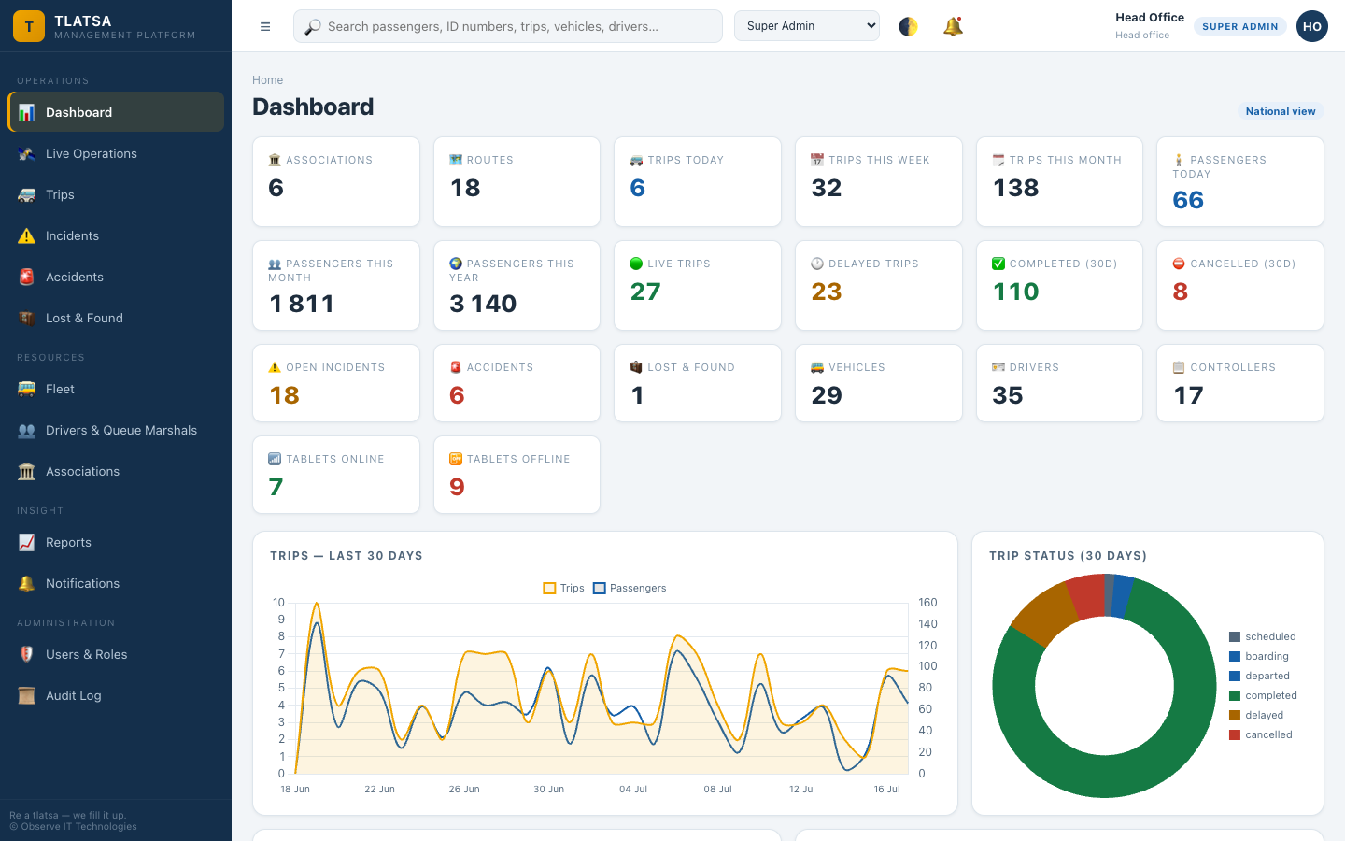Open Live Operations in sidebar
This screenshot has width=1345, height=841.
coord(116,153)
